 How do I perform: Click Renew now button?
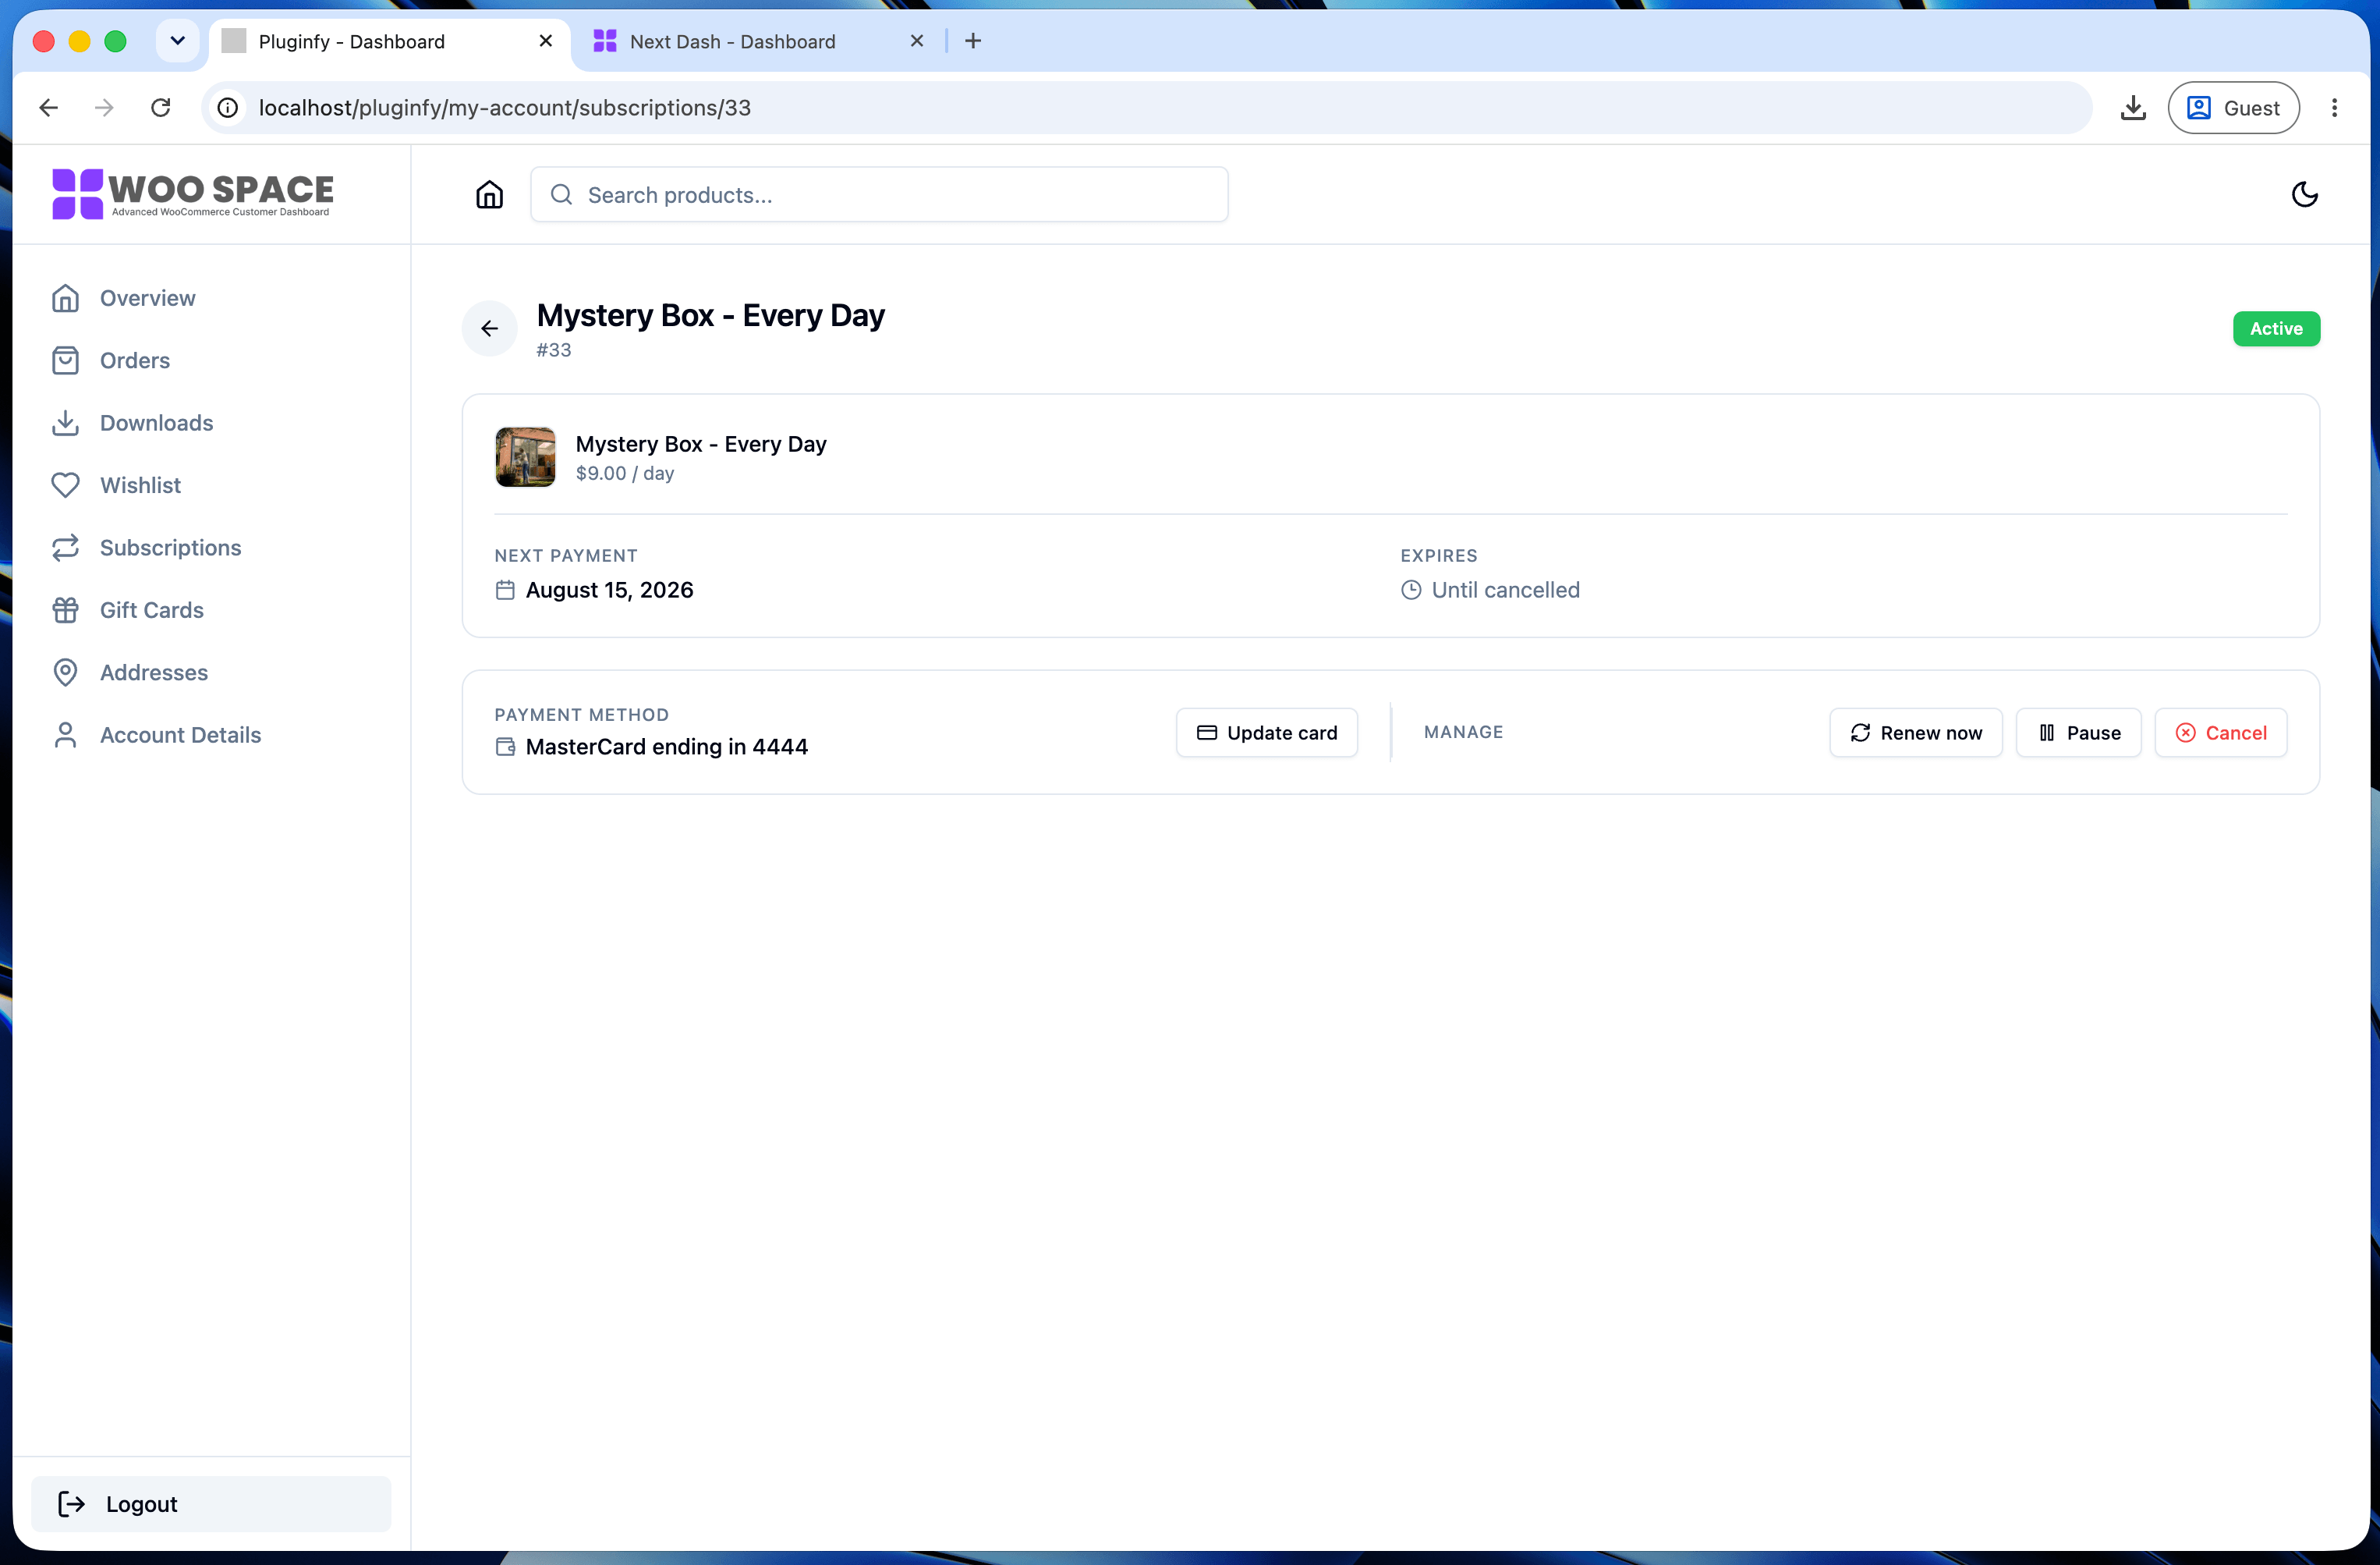pyautogui.click(x=1915, y=733)
